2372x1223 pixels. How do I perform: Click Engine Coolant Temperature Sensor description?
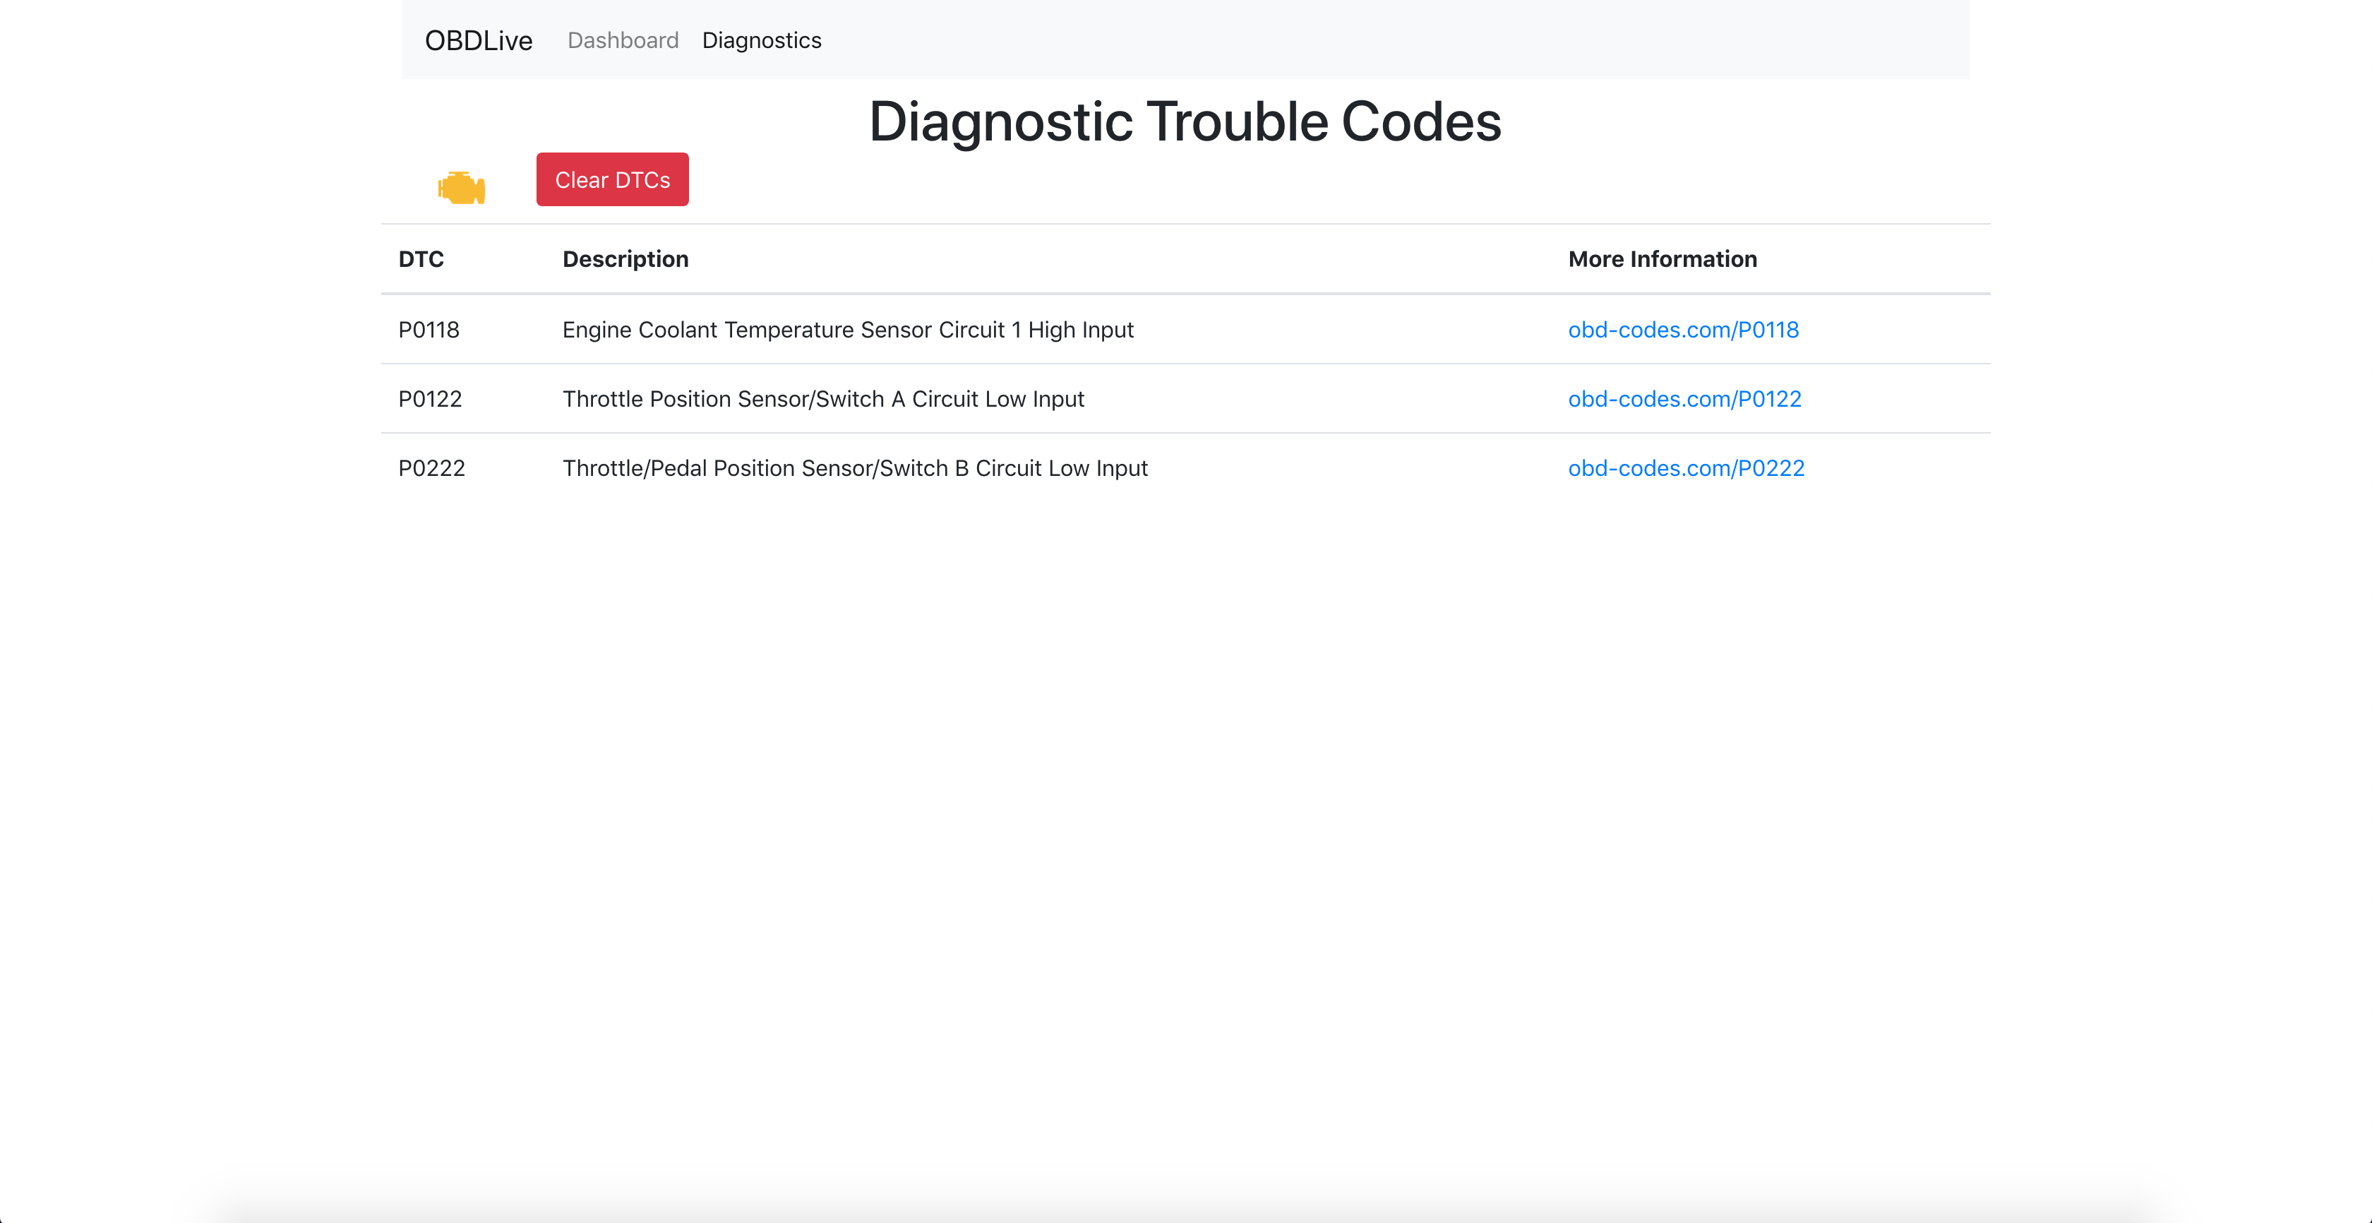(x=847, y=330)
